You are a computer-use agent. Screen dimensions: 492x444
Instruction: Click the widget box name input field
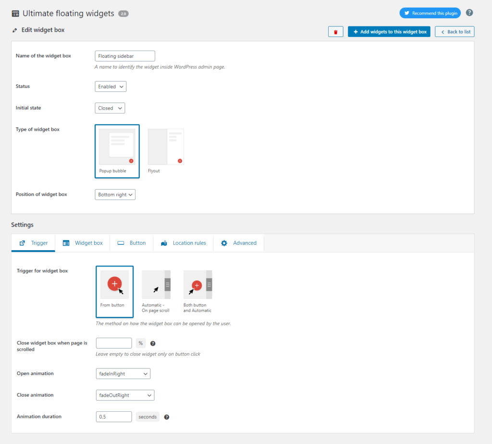tap(125, 56)
